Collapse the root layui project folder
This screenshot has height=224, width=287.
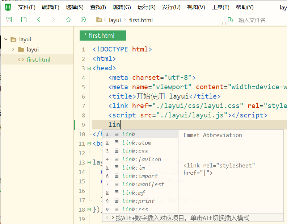coord(6,39)
